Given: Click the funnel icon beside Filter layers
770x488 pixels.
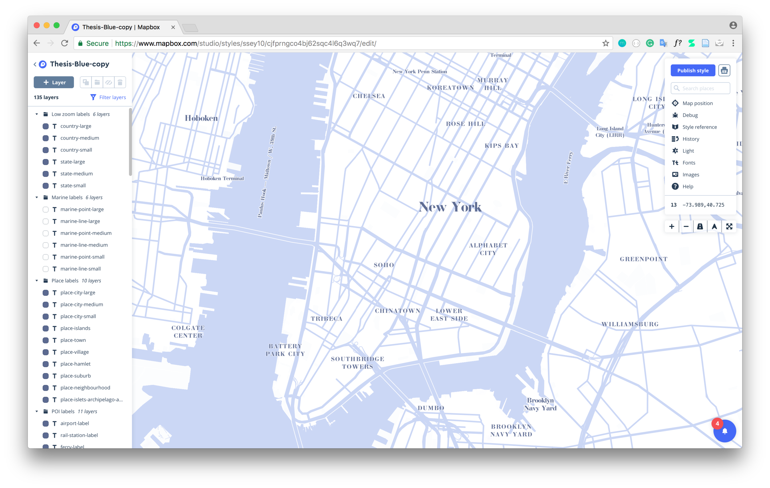Looking at the screenshot, I should pos(93,97).
